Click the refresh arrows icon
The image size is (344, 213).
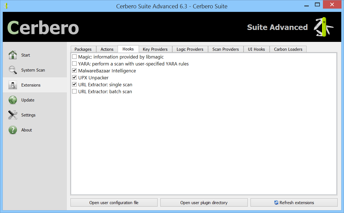276,202
